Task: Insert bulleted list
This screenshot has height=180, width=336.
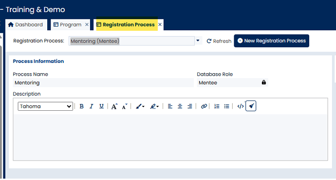Action: click(226, 106)
